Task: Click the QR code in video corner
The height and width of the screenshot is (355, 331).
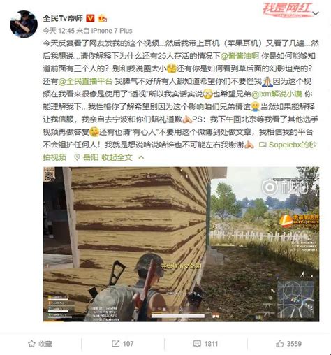Action: (49, 174)
